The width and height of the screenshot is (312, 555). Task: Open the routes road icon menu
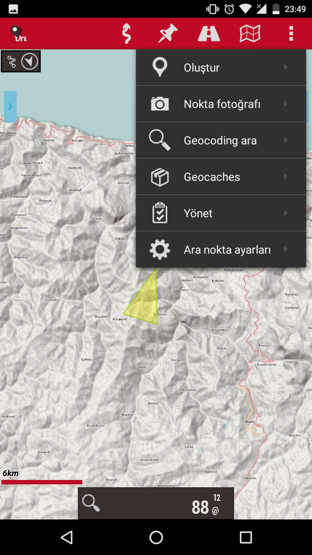coord(209,34)
